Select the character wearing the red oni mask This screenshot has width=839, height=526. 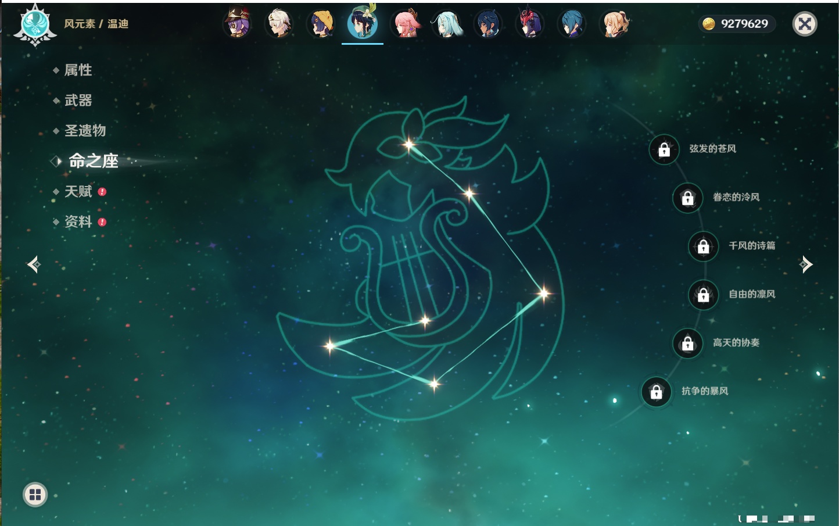(530, 24)
